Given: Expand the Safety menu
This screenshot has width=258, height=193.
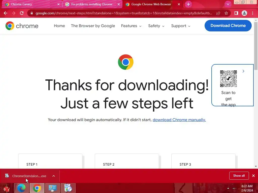Looking at the screenshot, I should click(x=156, y=26).
